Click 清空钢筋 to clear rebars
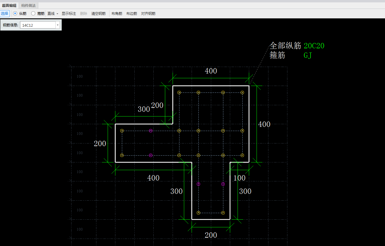 click(x=98, y=14)
